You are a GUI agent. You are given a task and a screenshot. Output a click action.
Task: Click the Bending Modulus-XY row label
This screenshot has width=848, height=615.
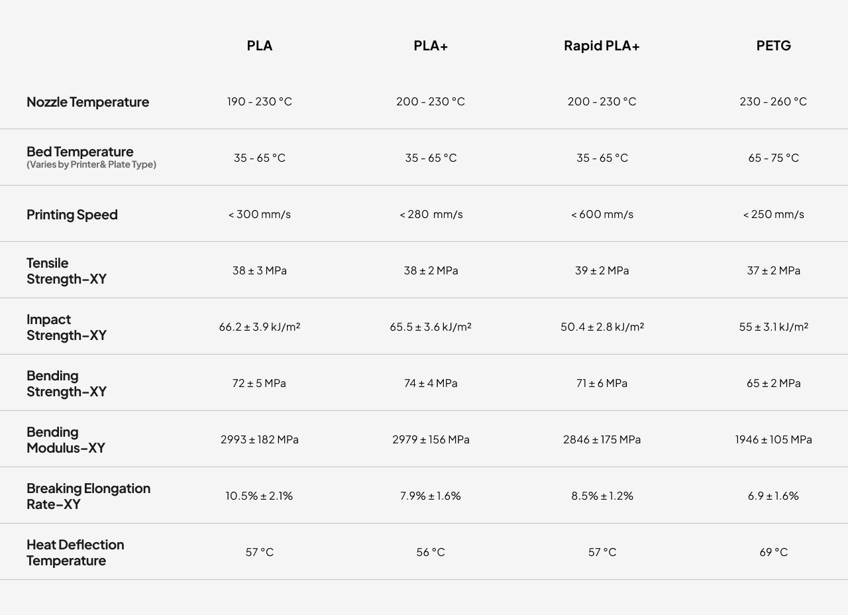click(66, 440)
